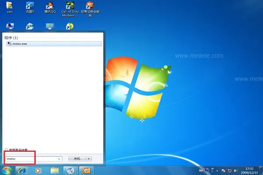Select the 腾讯QQ desktop shortcut
This screenshot has width=263, height=175.
click(50, 7)
